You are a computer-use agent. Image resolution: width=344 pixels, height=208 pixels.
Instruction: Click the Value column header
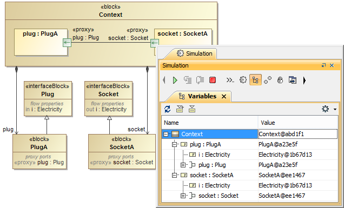click(x=298, y=123)
